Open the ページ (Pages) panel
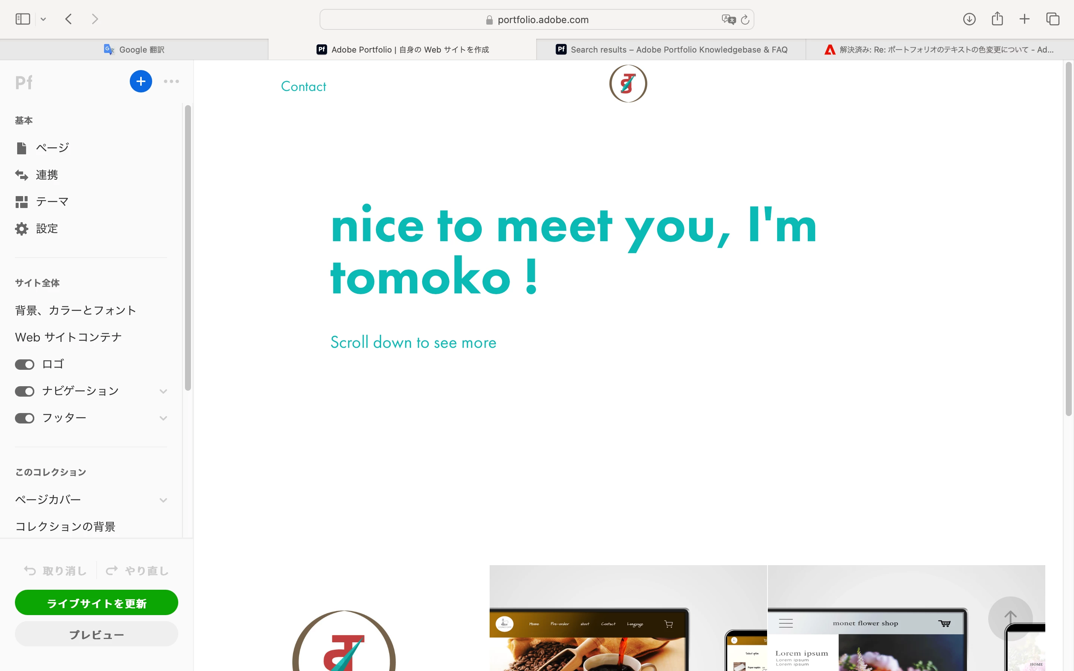This screenshot has height=671, width=1074. [52, 148]
